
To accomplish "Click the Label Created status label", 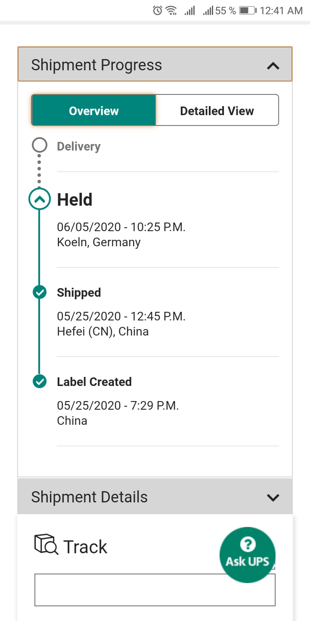I will (x=94, y=382).
